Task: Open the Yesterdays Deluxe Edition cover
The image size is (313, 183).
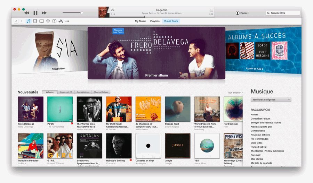Action: click(233, 146)
